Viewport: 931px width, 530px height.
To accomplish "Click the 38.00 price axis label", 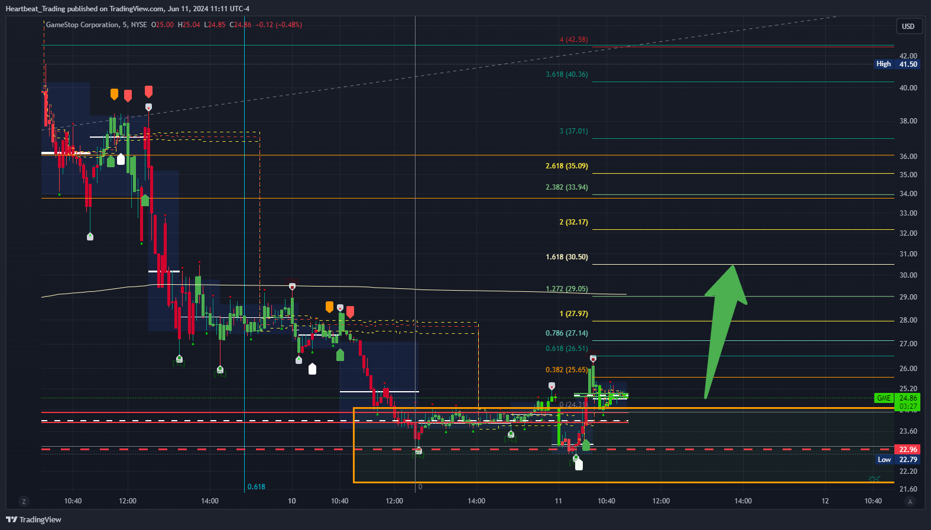I will 908,121.
